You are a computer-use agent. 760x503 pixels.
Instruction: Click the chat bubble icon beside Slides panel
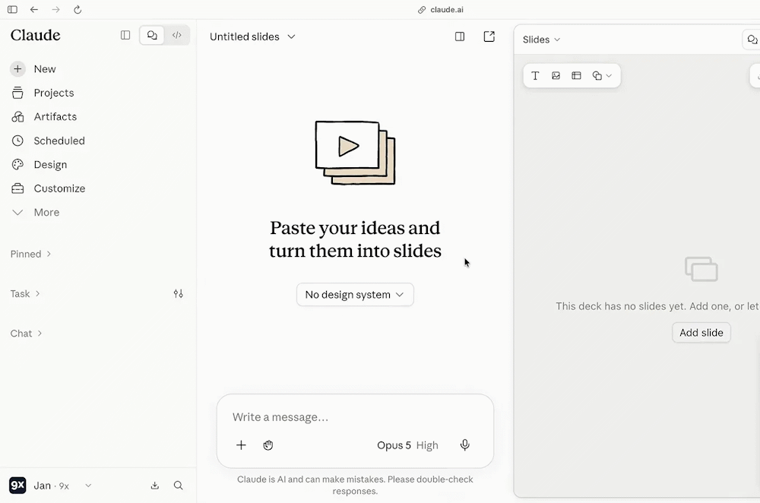click(752, 40)
